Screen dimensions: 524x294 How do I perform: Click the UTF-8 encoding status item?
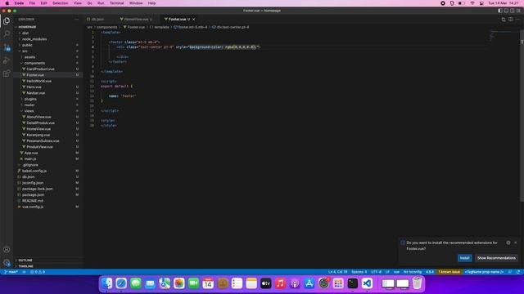coord(376,272)
